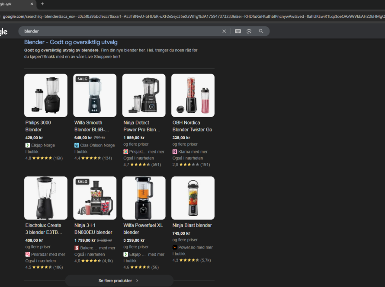This screenshot has width=385, height=287.
Task: Open the Blender - Godt og oversiktlig utvalg link
Action: 71,42
